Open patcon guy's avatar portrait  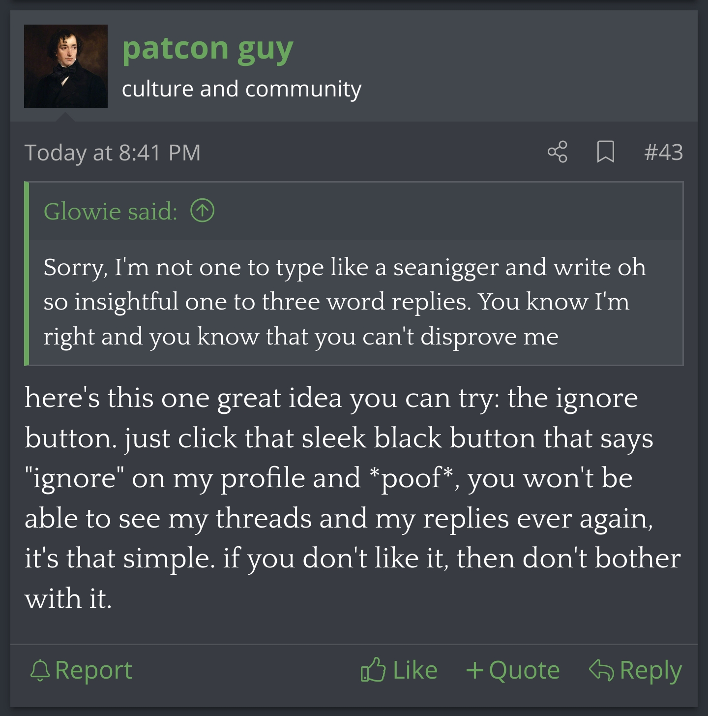click(66, 66)
